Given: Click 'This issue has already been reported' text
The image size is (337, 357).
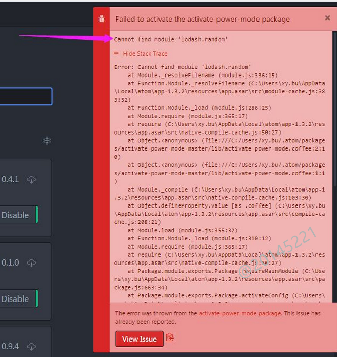Looking at the screenshot, I should 217,317.
